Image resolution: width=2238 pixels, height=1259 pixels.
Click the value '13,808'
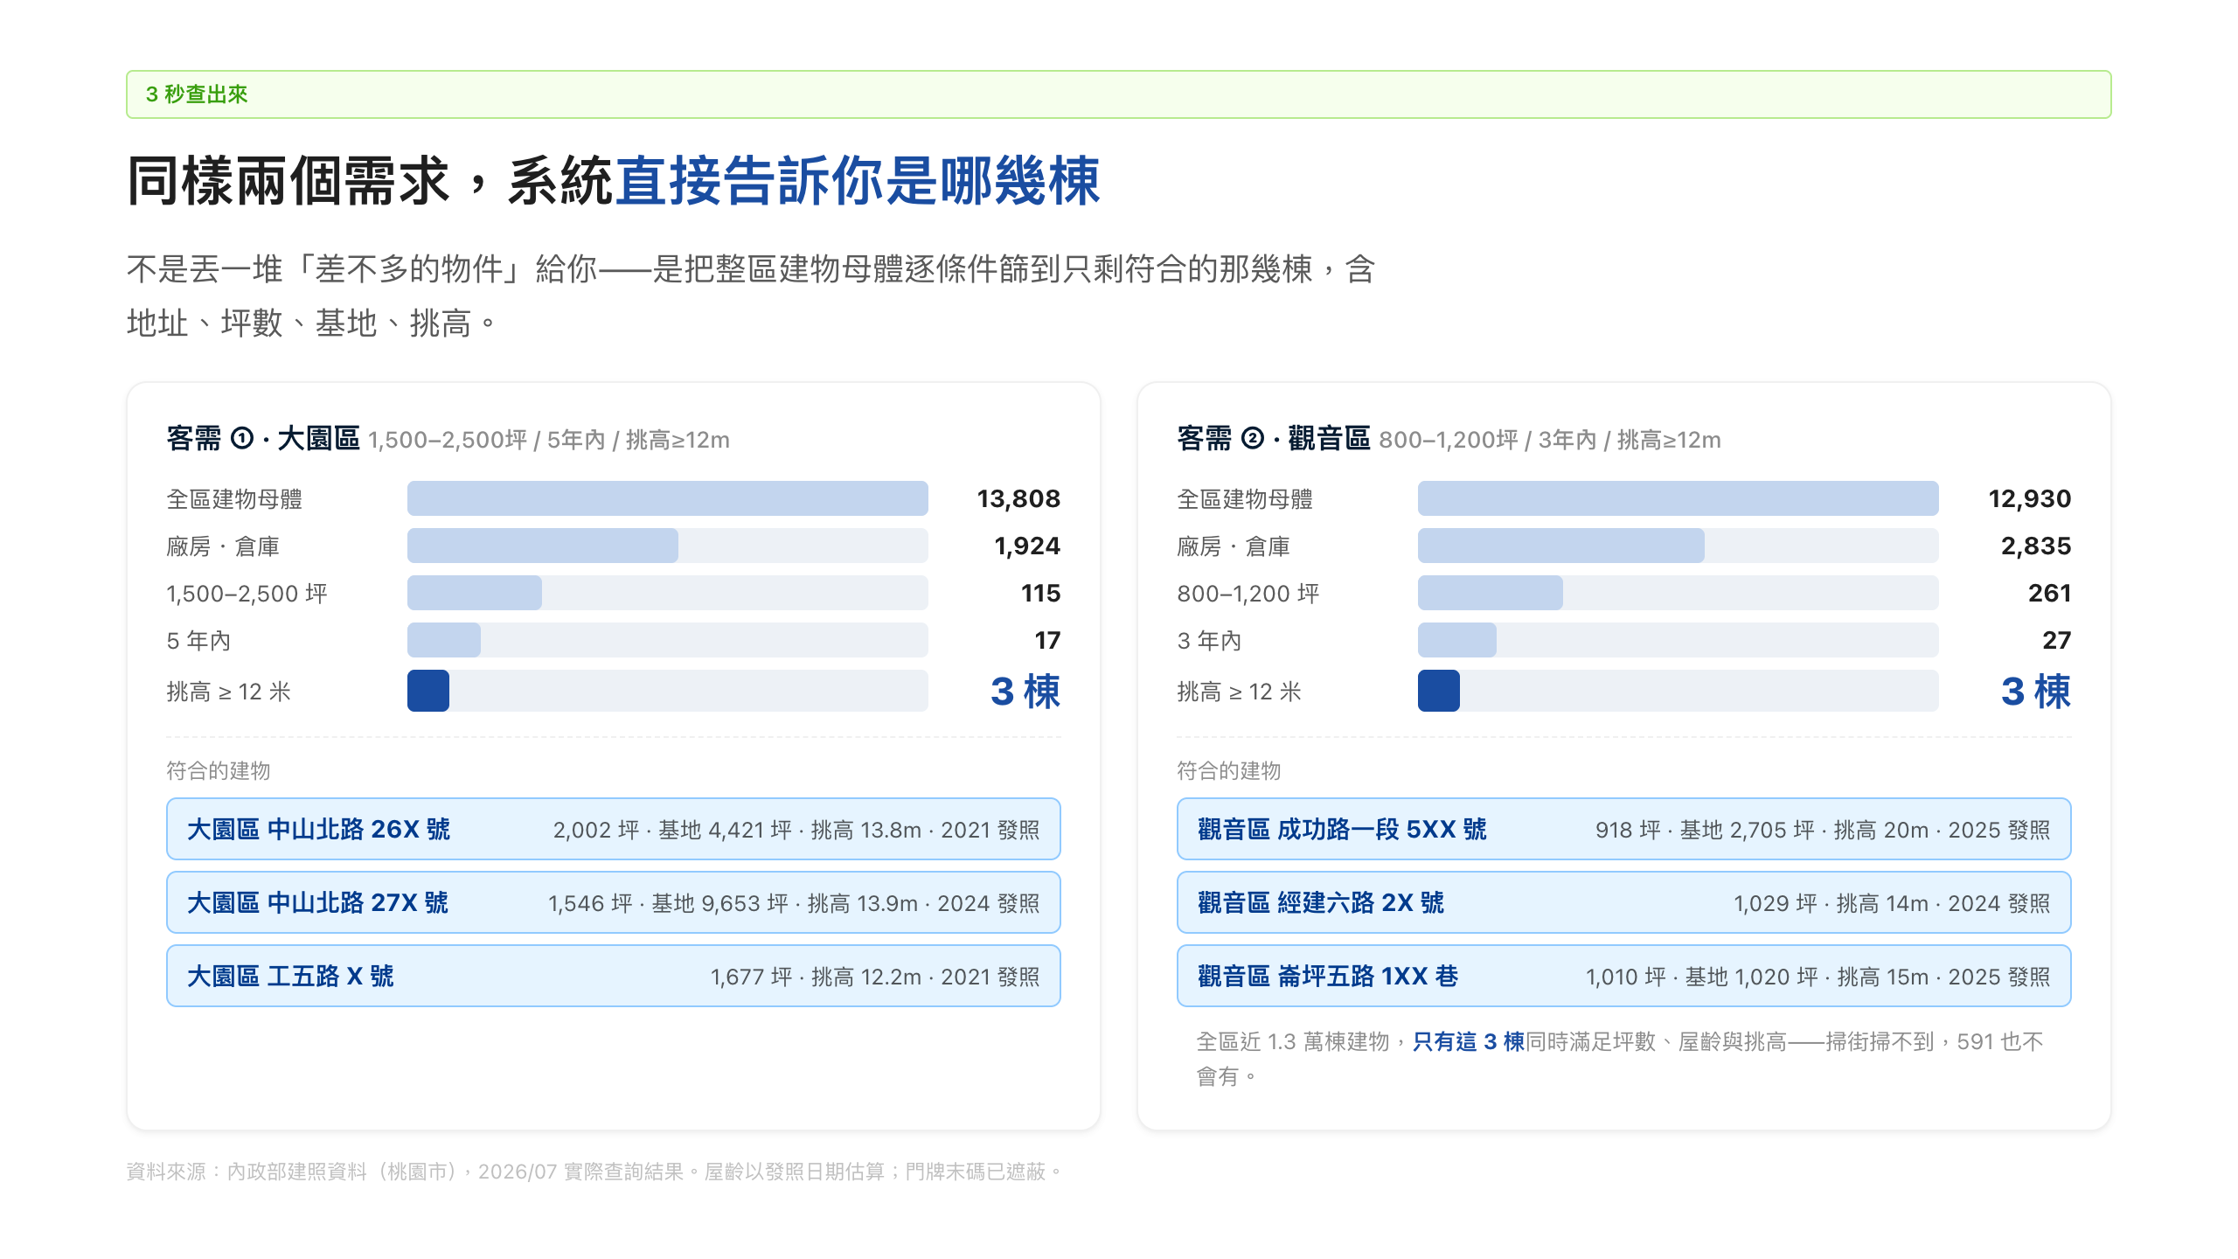click(x=1018, y=498)
